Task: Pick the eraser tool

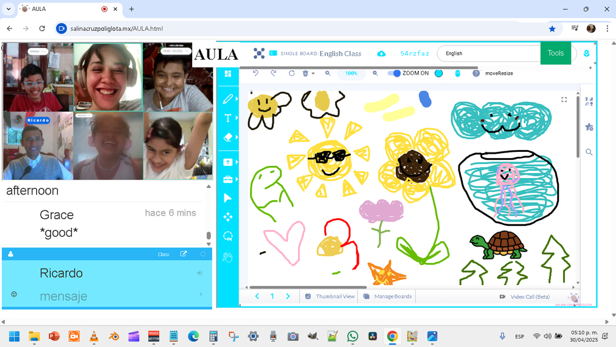Action: [x=228, y=138]
